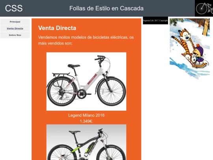The height and width of the screenshot is (160, 213).
Task: Select the Venta Directa menu link
Action: (x=15, y=28)
